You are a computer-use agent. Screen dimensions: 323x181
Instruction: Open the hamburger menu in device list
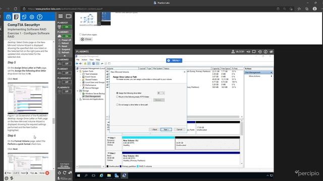click(x=61, y=16)
